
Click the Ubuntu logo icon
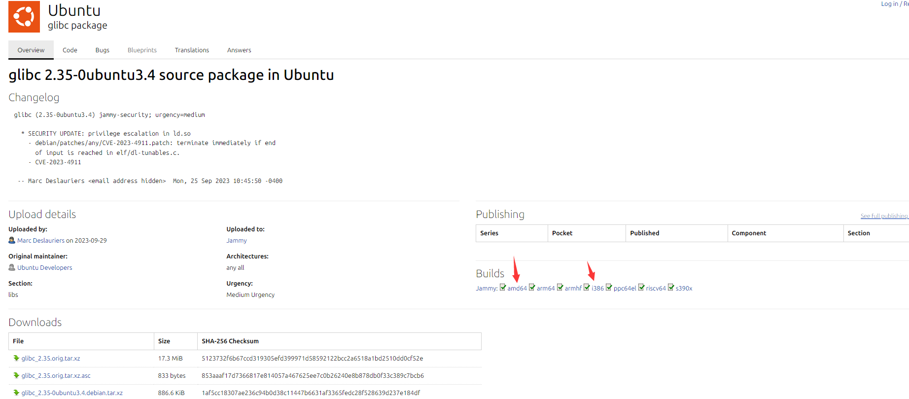point(24,17)
